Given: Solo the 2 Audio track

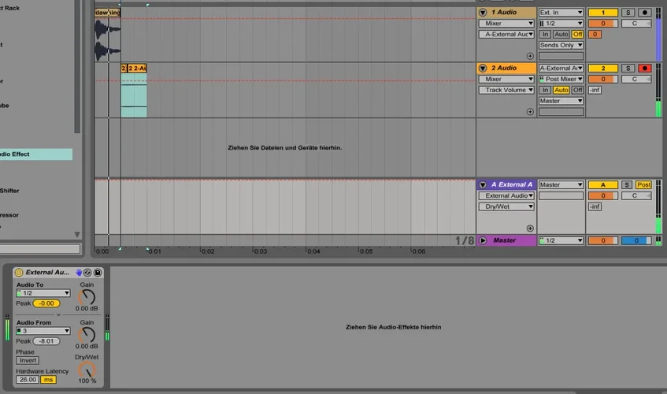Looking at the screenshot, I should (x=628, y=68).
